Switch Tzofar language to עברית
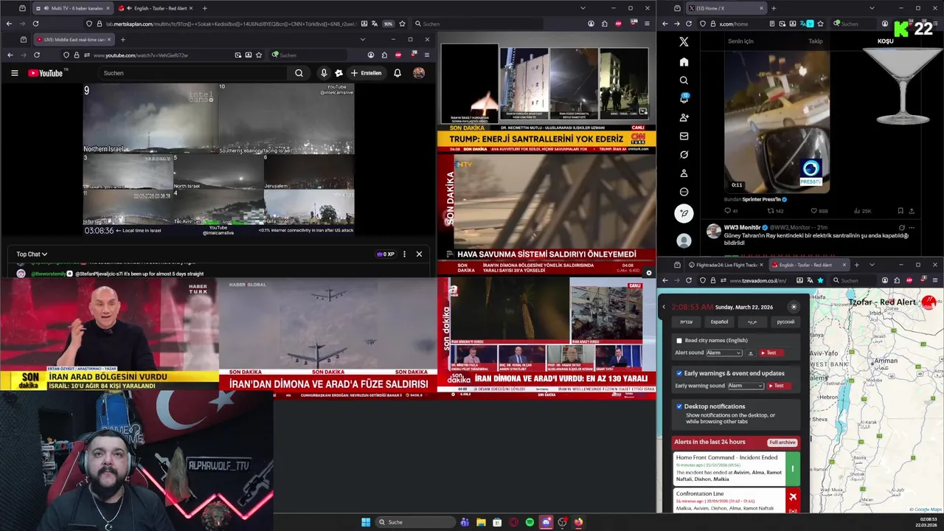 pos(686,322)
